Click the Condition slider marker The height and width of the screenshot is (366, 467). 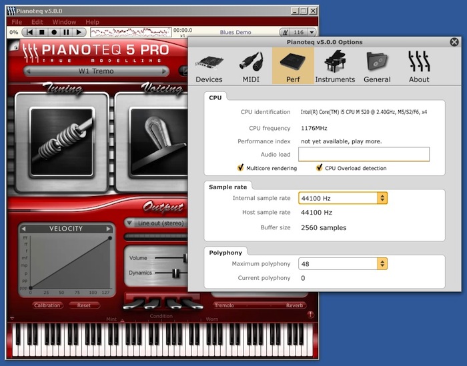pyautogui.click(x=122, y=321)
